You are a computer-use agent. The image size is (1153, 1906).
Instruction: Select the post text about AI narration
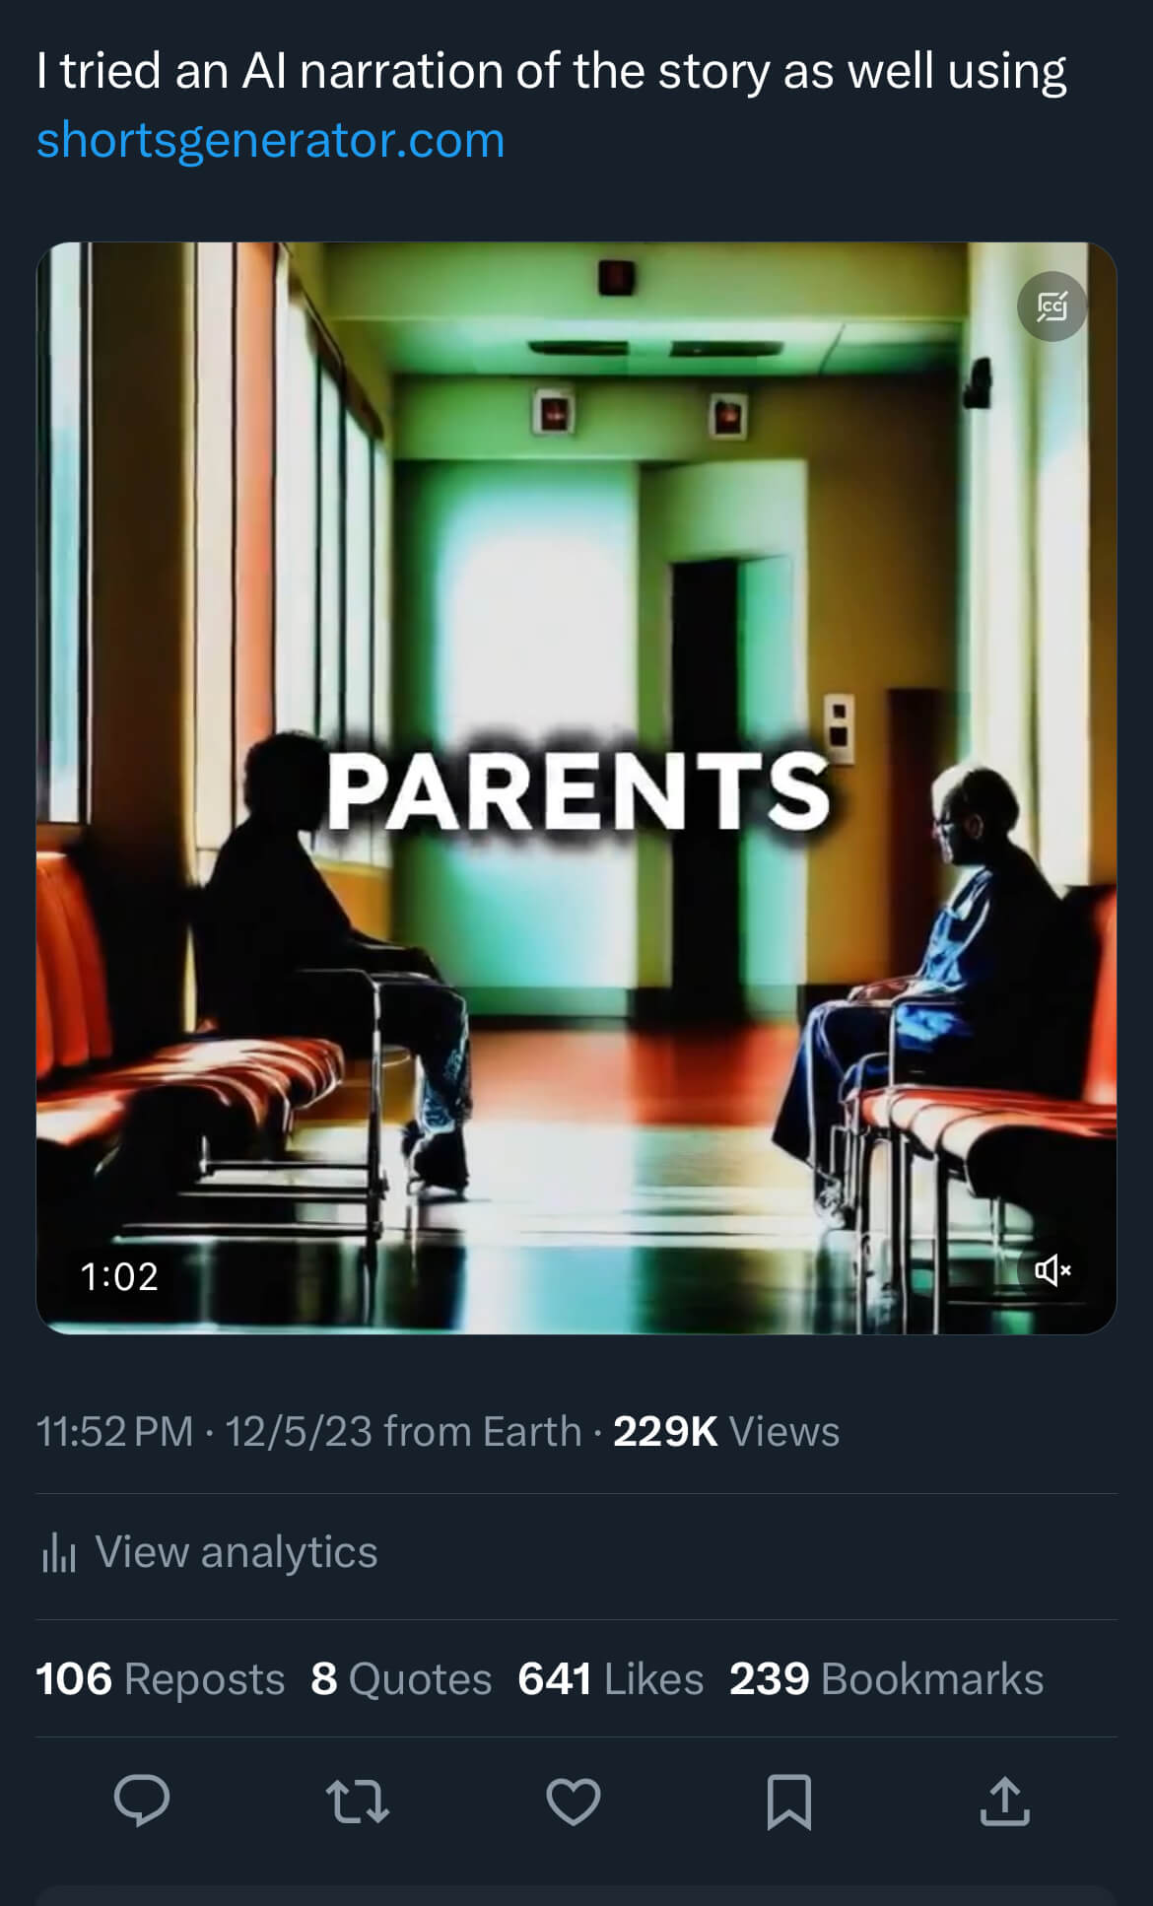551,71
